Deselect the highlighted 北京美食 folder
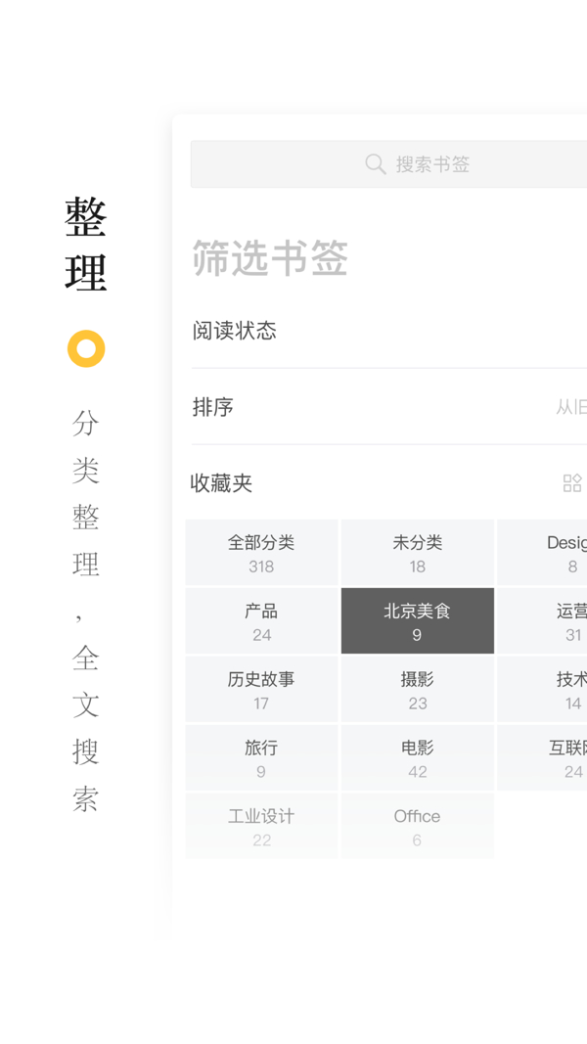Screen dimensions: 587x1044 click(417, 620)
